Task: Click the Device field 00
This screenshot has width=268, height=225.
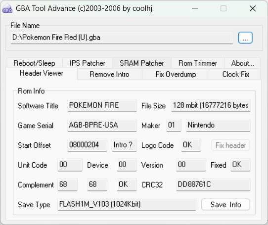Action: click(x=127, y=165)
